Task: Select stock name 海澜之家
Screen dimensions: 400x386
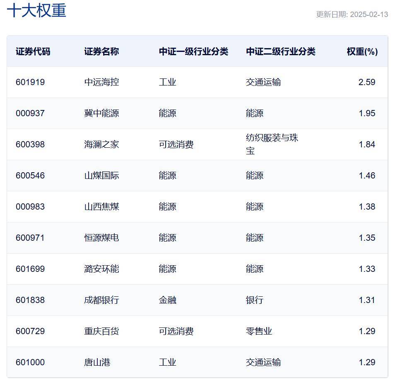Action: 101,144
